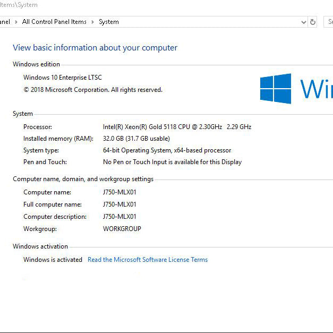
Task: Click the View basic information heading
Action: pyautogui.click(x=95, y=48)
